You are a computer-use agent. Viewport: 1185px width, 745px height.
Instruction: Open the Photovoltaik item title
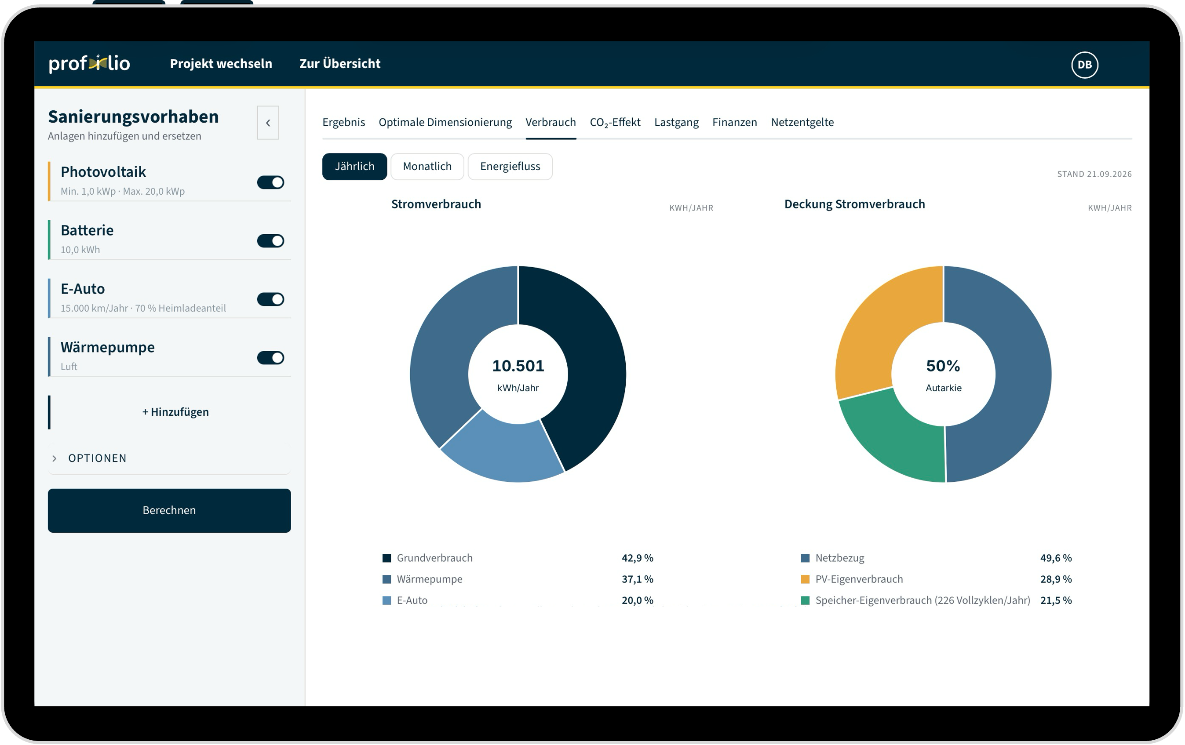click(x=103, y=172)
